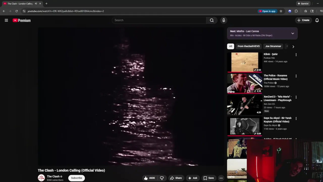Viewport: 323px width, 182px height.
Task: Click the browser address bar URL
Action: [x=66, y=11]
